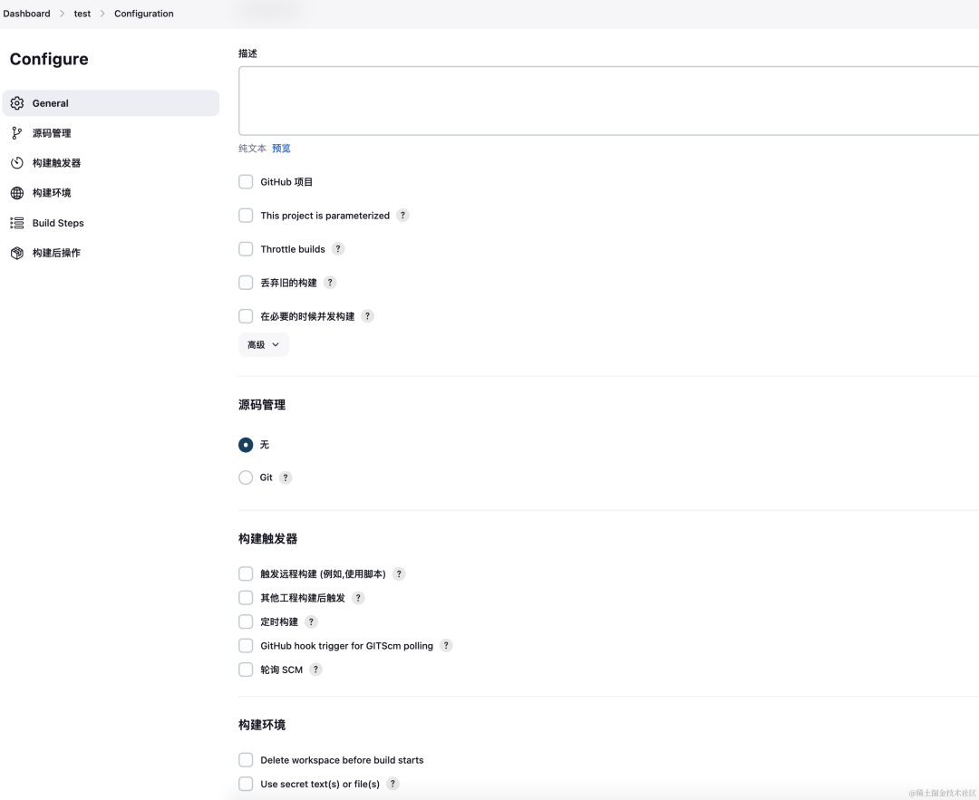This screenshot has height=800, width=979.
Task: Show help for 其他工程构建后触发
Action: (x=358, y=598)
